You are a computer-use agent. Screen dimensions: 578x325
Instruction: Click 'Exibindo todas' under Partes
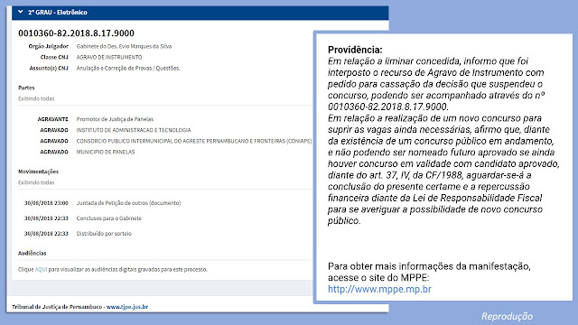tap(36, 98)
